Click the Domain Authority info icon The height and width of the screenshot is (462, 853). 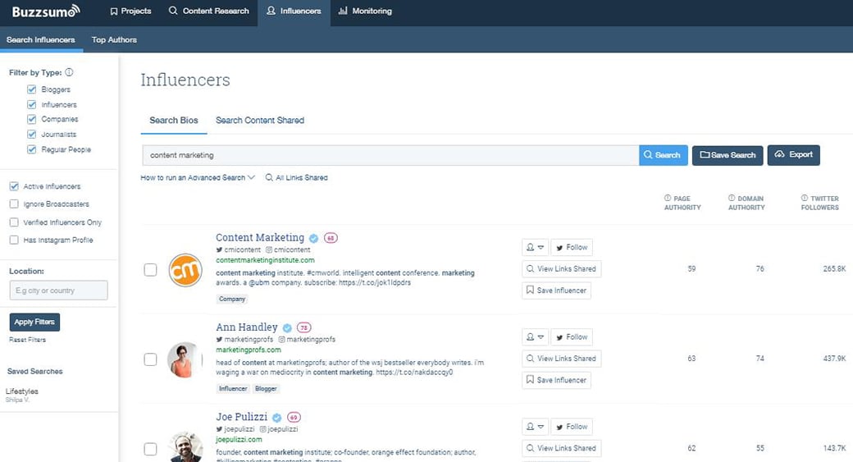(x=732, y=199)
